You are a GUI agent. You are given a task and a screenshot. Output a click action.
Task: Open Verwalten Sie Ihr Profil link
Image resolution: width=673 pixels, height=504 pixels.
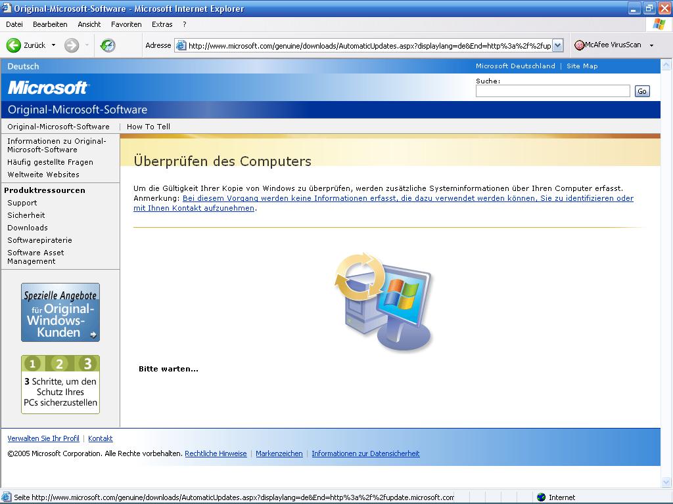(43, 438)
